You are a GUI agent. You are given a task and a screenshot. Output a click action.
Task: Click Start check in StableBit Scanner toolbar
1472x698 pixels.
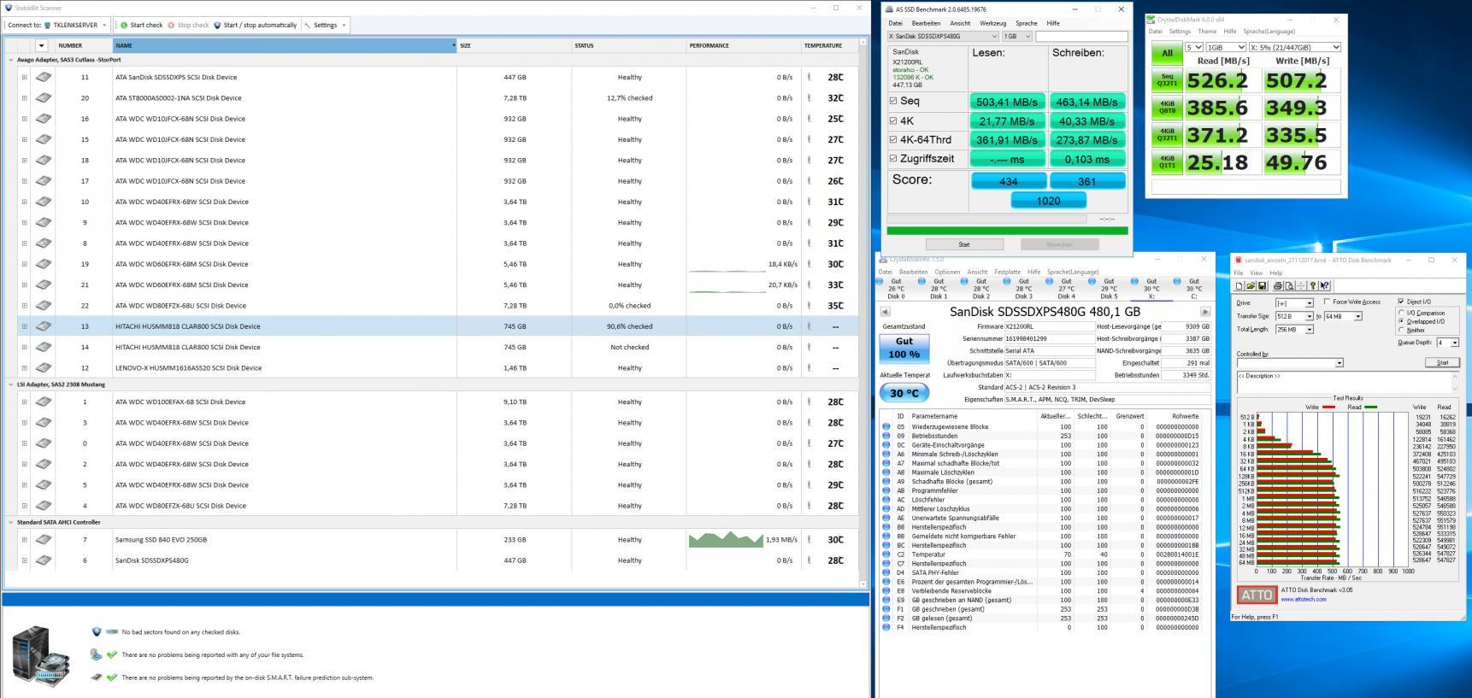(x=141, y=25)
